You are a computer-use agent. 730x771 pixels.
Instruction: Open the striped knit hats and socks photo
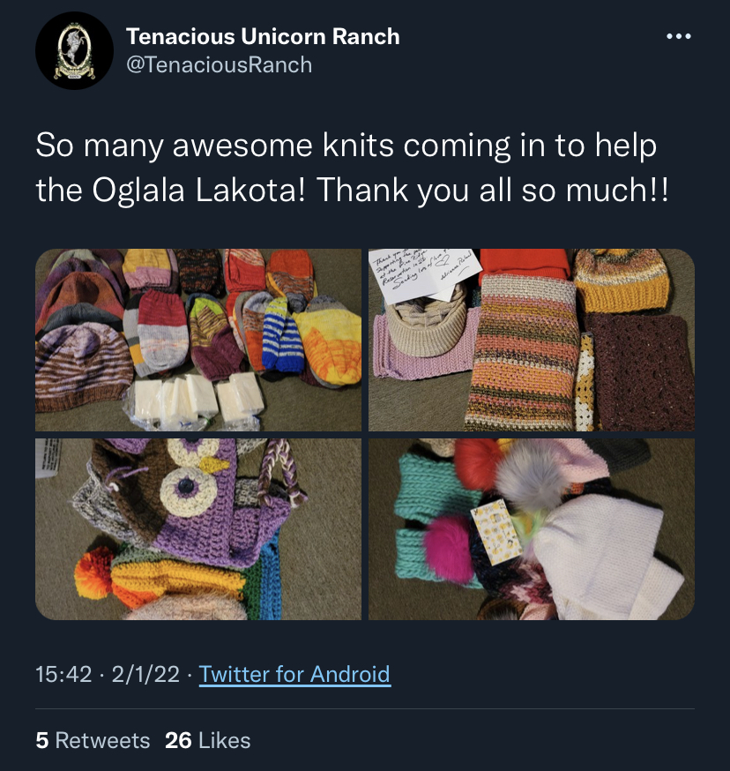(x=198, y=340)
